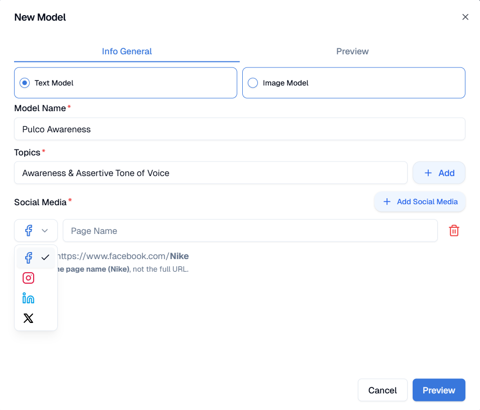Click the Image Model label text
The height and width of the screenshot is (410, 480).
coord(285,83)
